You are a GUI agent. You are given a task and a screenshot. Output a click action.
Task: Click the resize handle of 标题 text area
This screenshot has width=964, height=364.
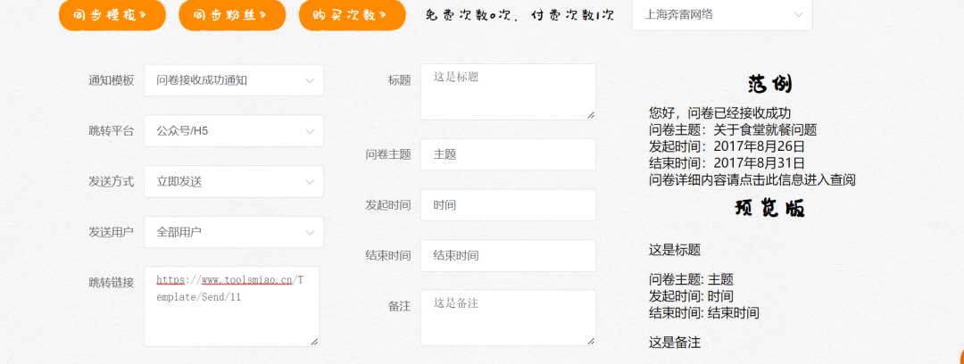click(591, 114)
